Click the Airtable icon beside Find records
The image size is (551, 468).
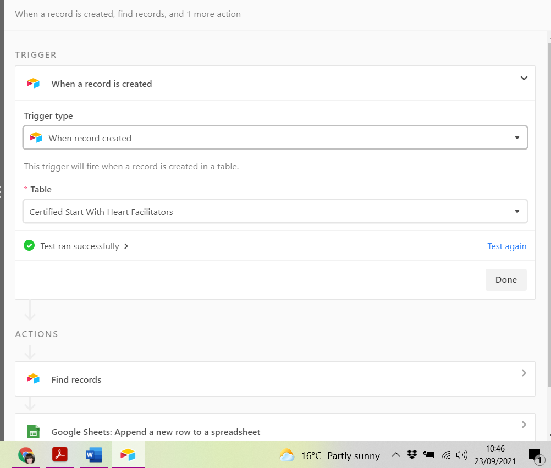[x=34, y=379]
